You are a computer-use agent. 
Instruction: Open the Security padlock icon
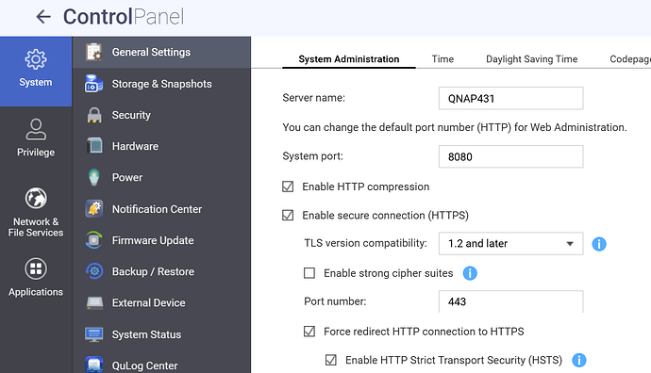94,115
